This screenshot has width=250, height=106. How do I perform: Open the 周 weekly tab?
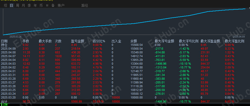(17, 6)
